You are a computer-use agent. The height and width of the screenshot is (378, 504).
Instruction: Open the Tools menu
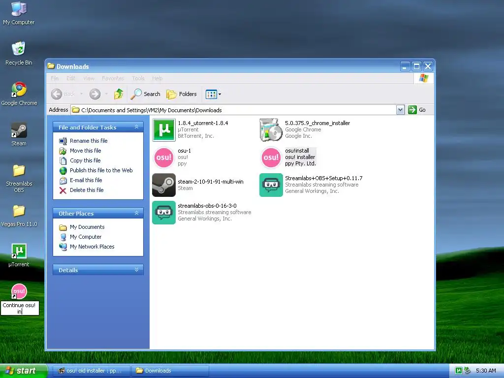[138, 78]
